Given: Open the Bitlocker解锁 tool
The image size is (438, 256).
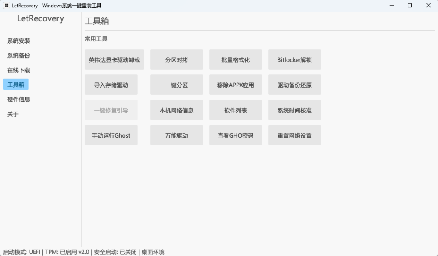Looking at the screenshot, I should 294,59.
